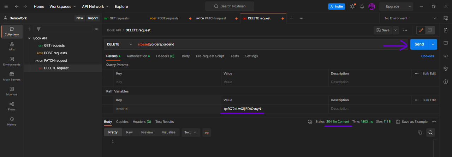Viewport: 452px width, 157px height.
Task: Collapse the Book API collection
Action: pyautogui.click(x=29, y=38)
